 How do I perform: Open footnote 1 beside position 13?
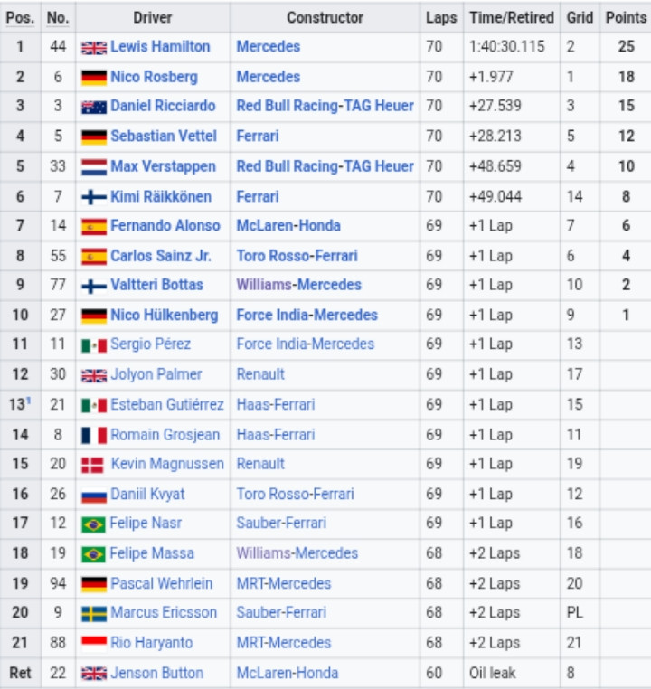(x=28, y=401)
